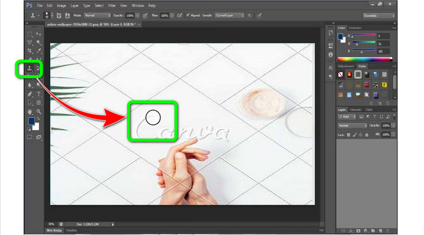The image size is (424, 235).
Task: Open the Window menu
Action: [x=137, y=5]
